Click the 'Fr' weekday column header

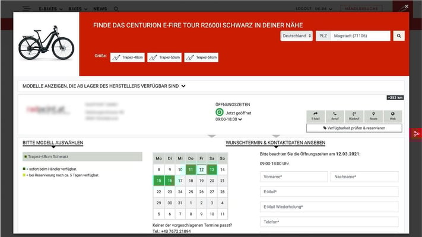pos(201,158)
